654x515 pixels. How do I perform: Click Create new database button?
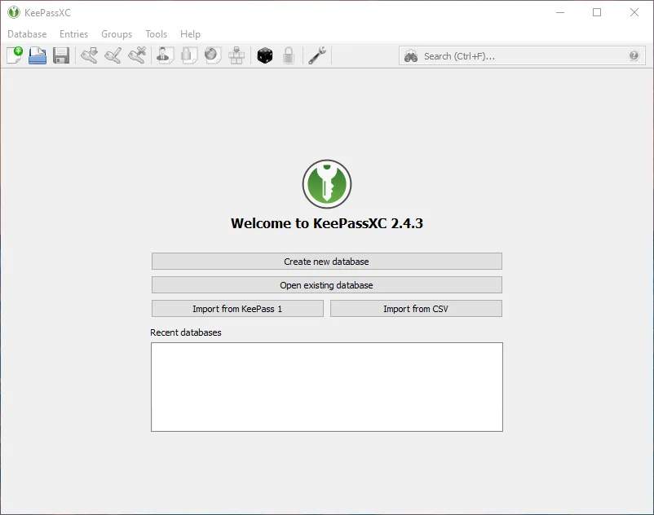pyautogui.click(x=326, y=262)
